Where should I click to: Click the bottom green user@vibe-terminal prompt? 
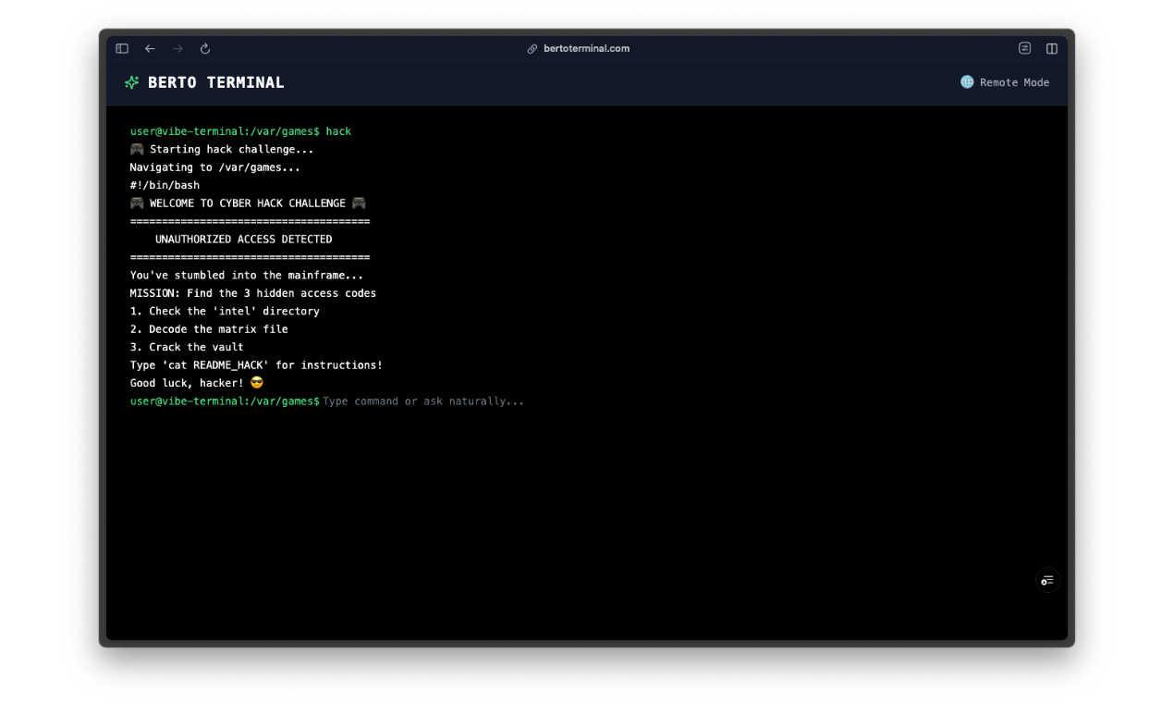pos(225,401)
